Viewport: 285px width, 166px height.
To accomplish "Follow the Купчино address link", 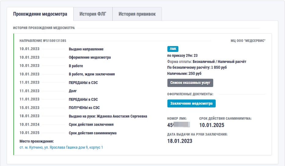I will tap(61, 147).
